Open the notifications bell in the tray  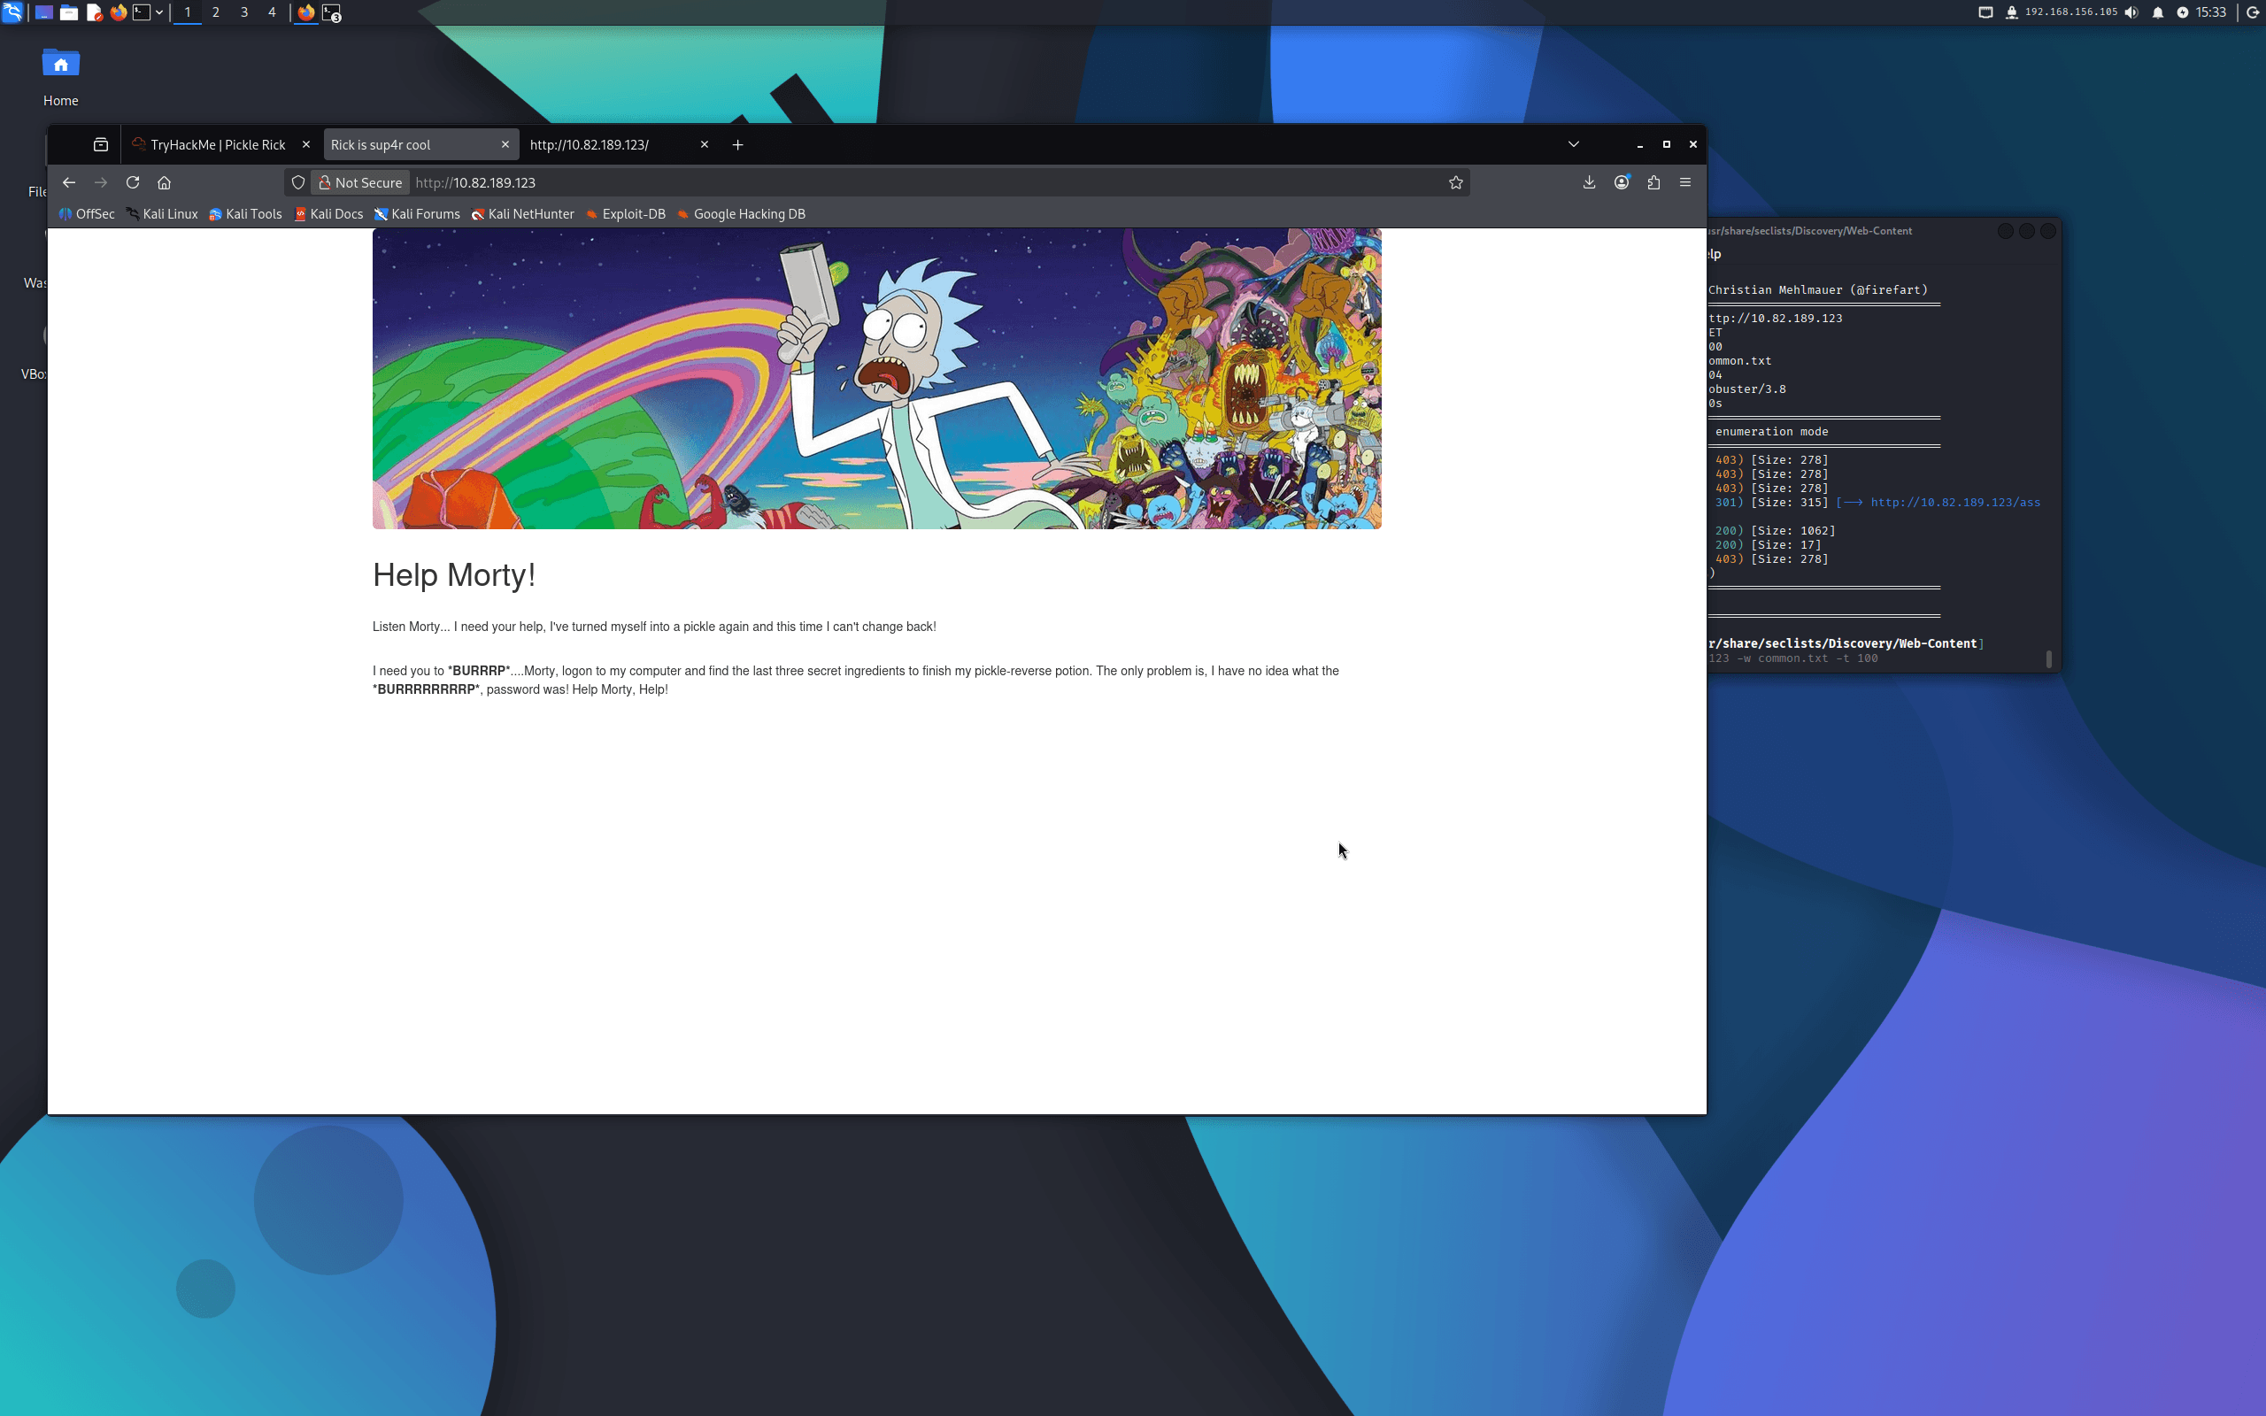click(2157, 12)
